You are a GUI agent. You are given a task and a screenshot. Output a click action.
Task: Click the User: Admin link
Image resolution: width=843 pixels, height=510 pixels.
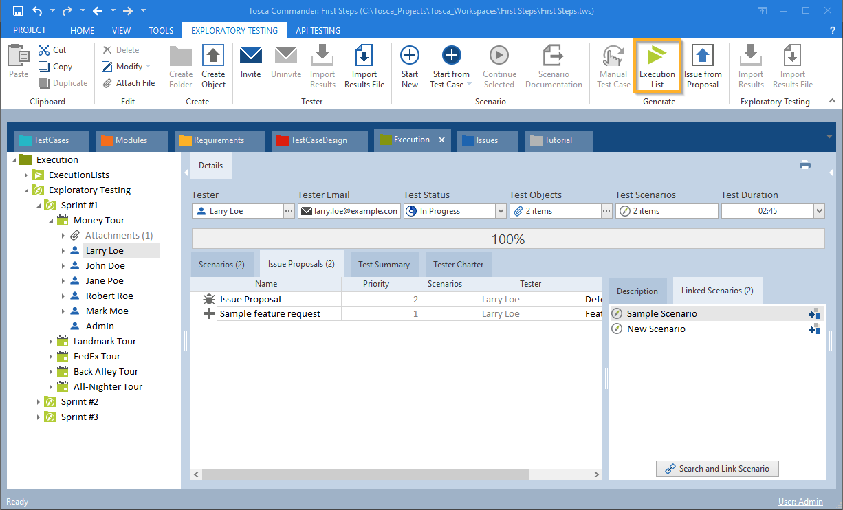click(x=800, y=501)
